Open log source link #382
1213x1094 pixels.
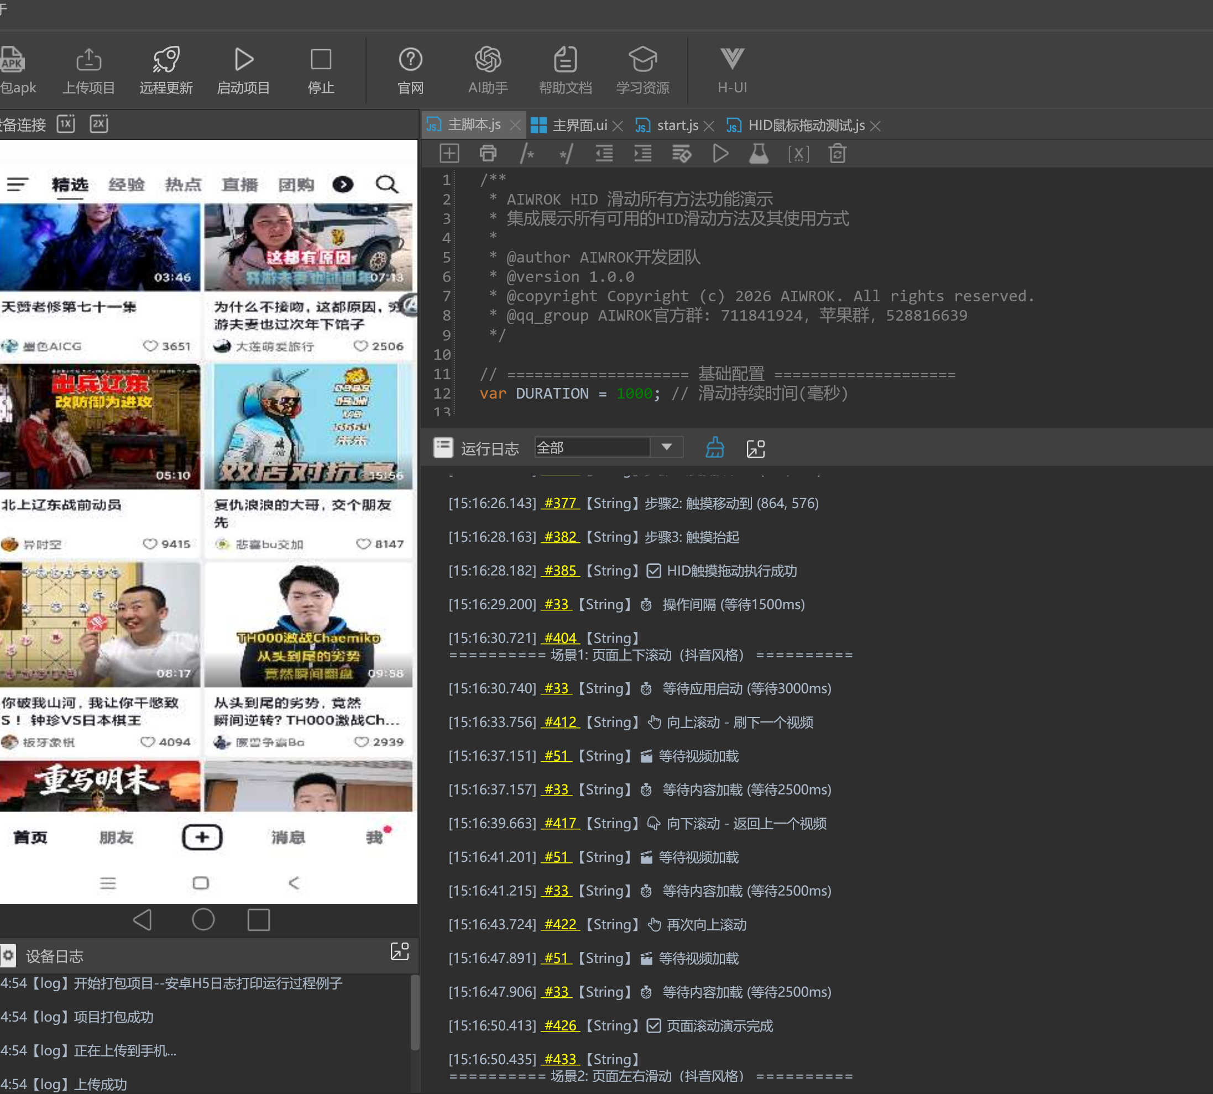tap(560, 537)
